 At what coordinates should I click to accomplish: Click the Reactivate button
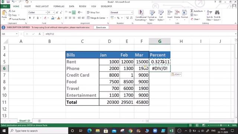point(101,27)
